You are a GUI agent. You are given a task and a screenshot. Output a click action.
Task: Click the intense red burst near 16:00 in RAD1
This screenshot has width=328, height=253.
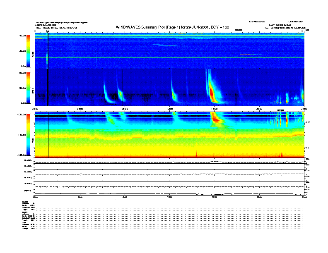212,93
